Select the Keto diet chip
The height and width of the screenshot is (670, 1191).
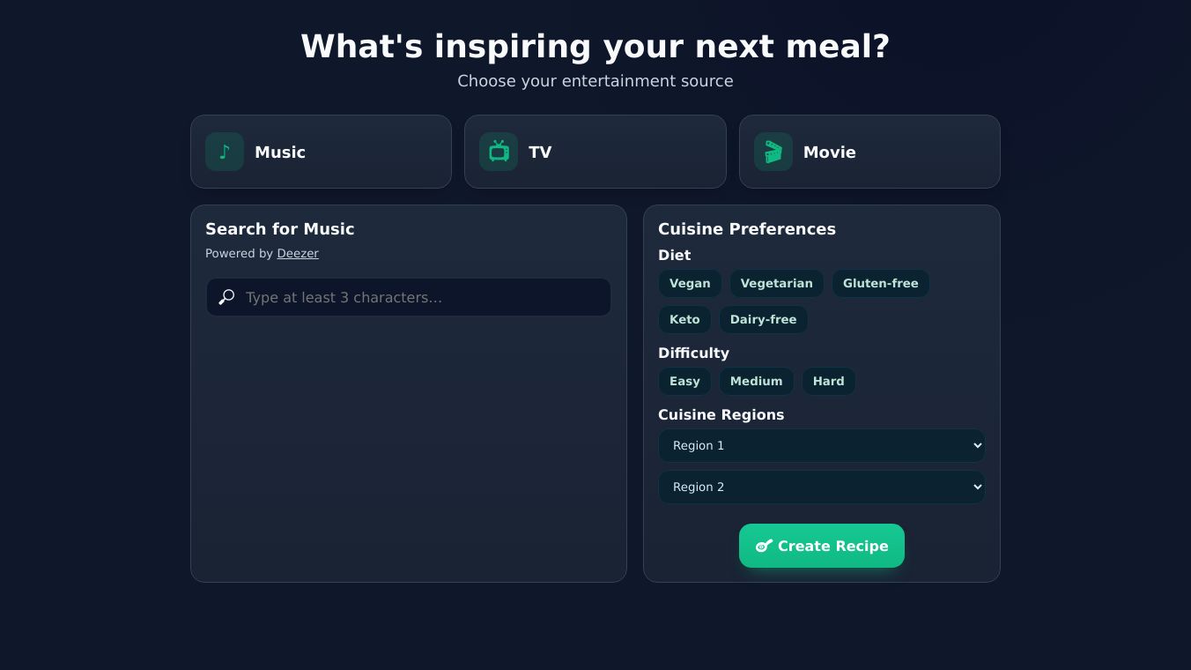click(x=684, y=319)
